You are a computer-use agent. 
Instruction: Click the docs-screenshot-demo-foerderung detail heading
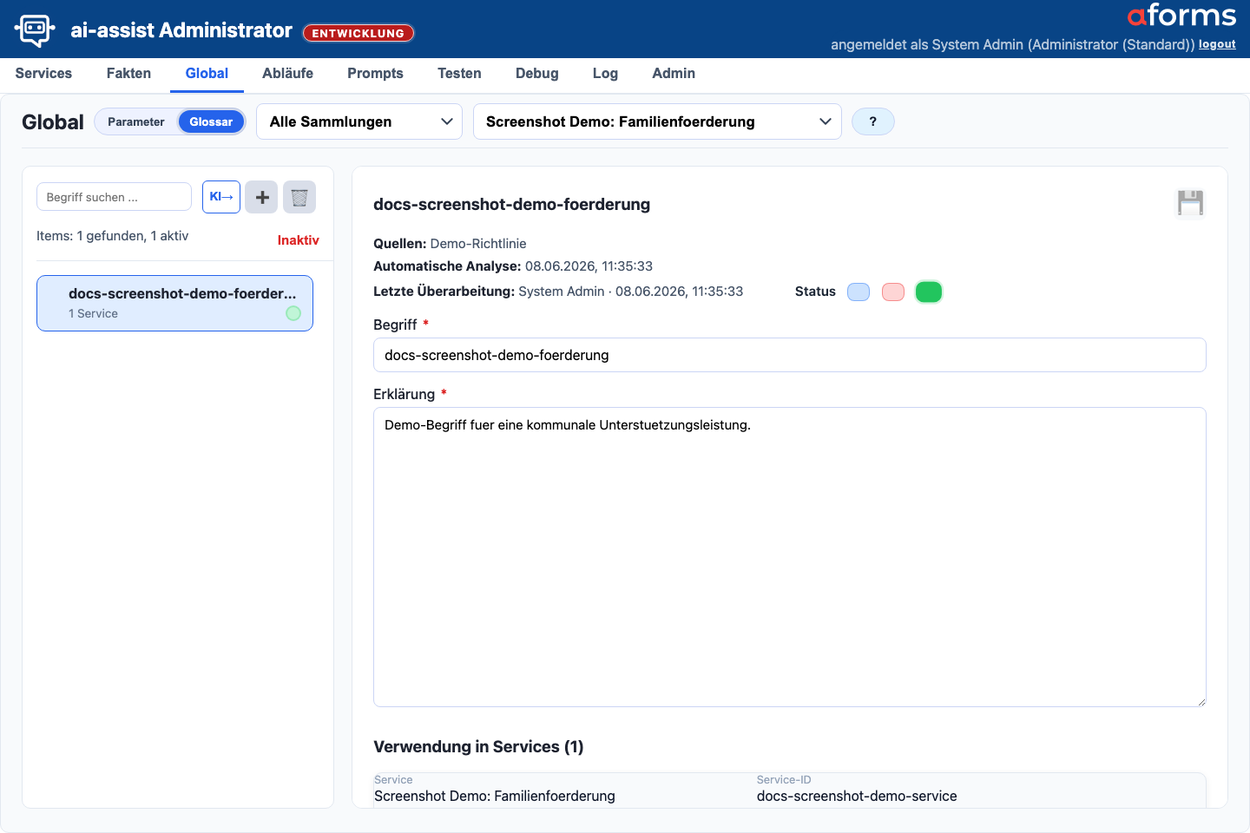pyautogui.click(x=511, y=205)
